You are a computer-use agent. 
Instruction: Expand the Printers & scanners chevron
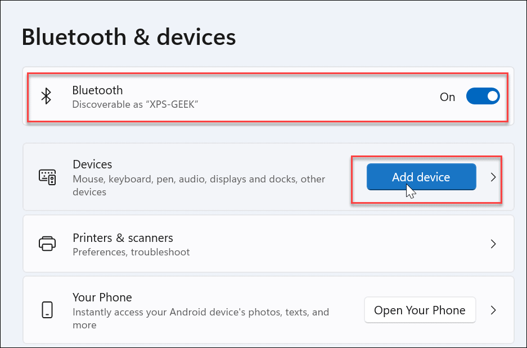click(x=493, y=244)
